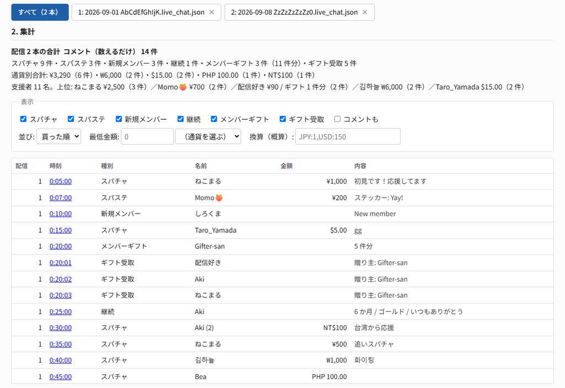Toggle the 新規メンバー checkbox
The width and height of the screenshot is (565, 388).
click(119, 119)
